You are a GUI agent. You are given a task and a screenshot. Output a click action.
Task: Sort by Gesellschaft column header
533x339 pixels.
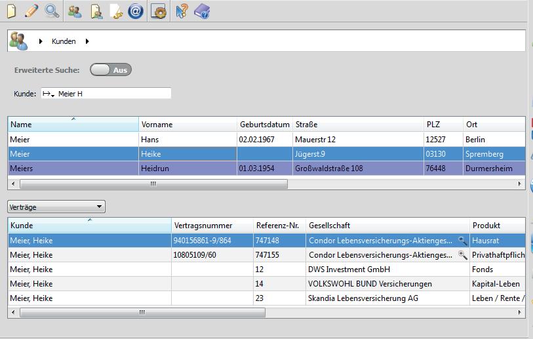387,225
